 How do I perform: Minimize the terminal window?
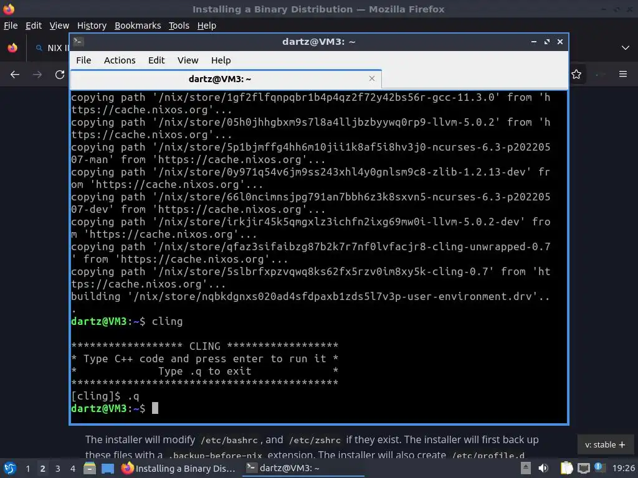(534, 42)
